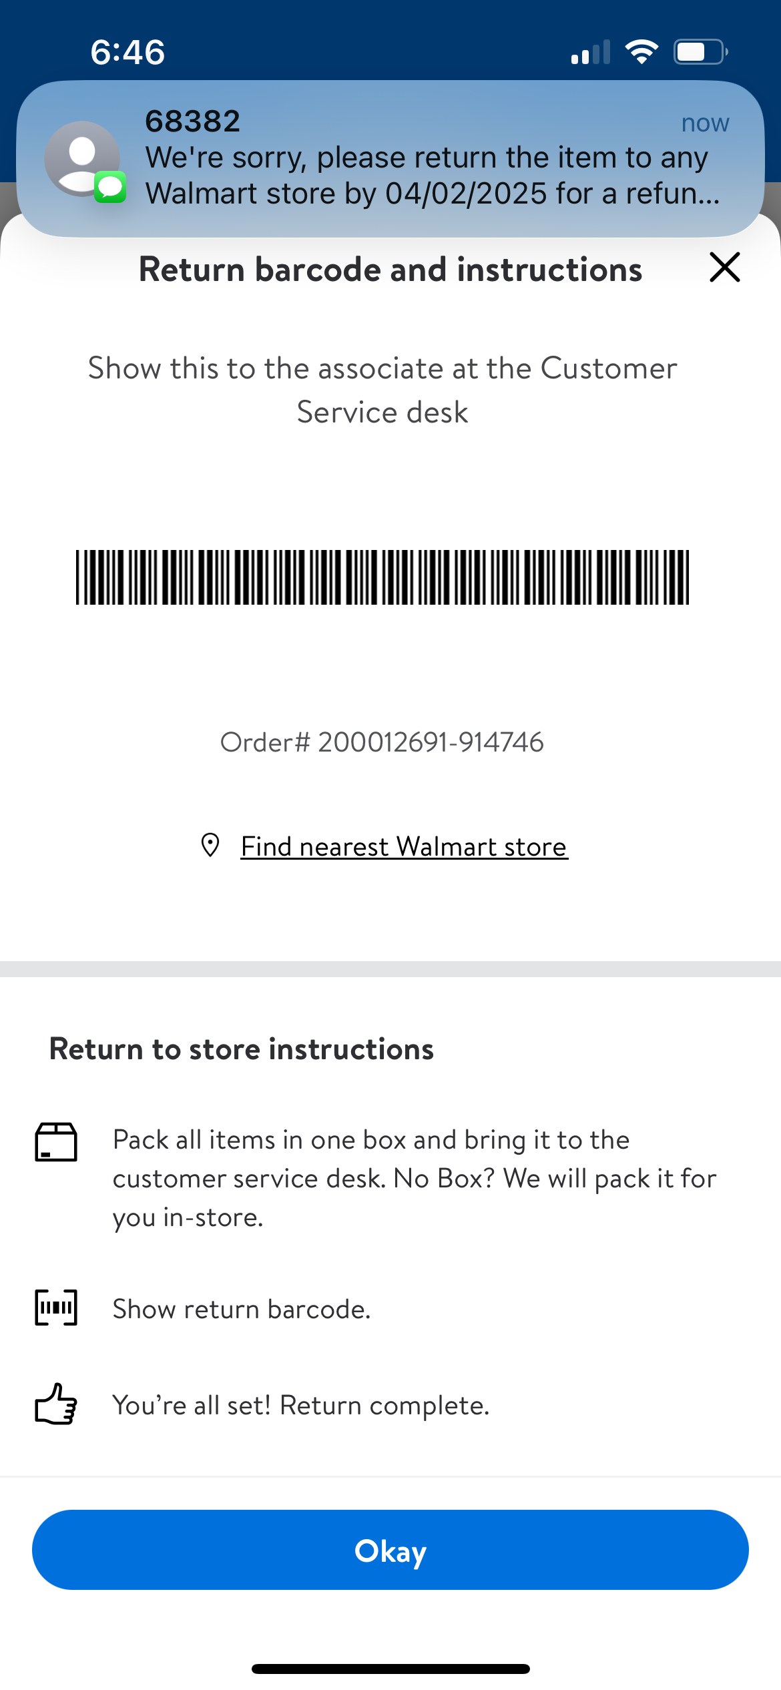Tap the cellular signal bars
Screen dimensions: 781x1690
[591, 52]
